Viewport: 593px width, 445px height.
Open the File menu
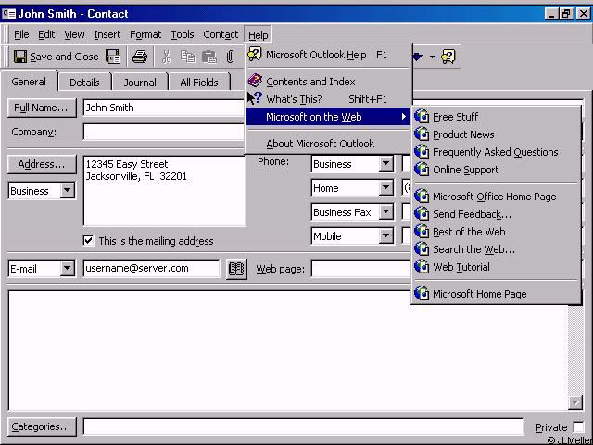tap(21, 35)
